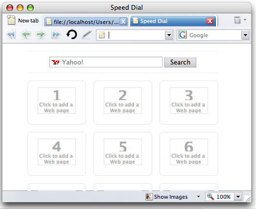
Task: Click the wand pencil icon in toolbar
Action: point(87,34)
